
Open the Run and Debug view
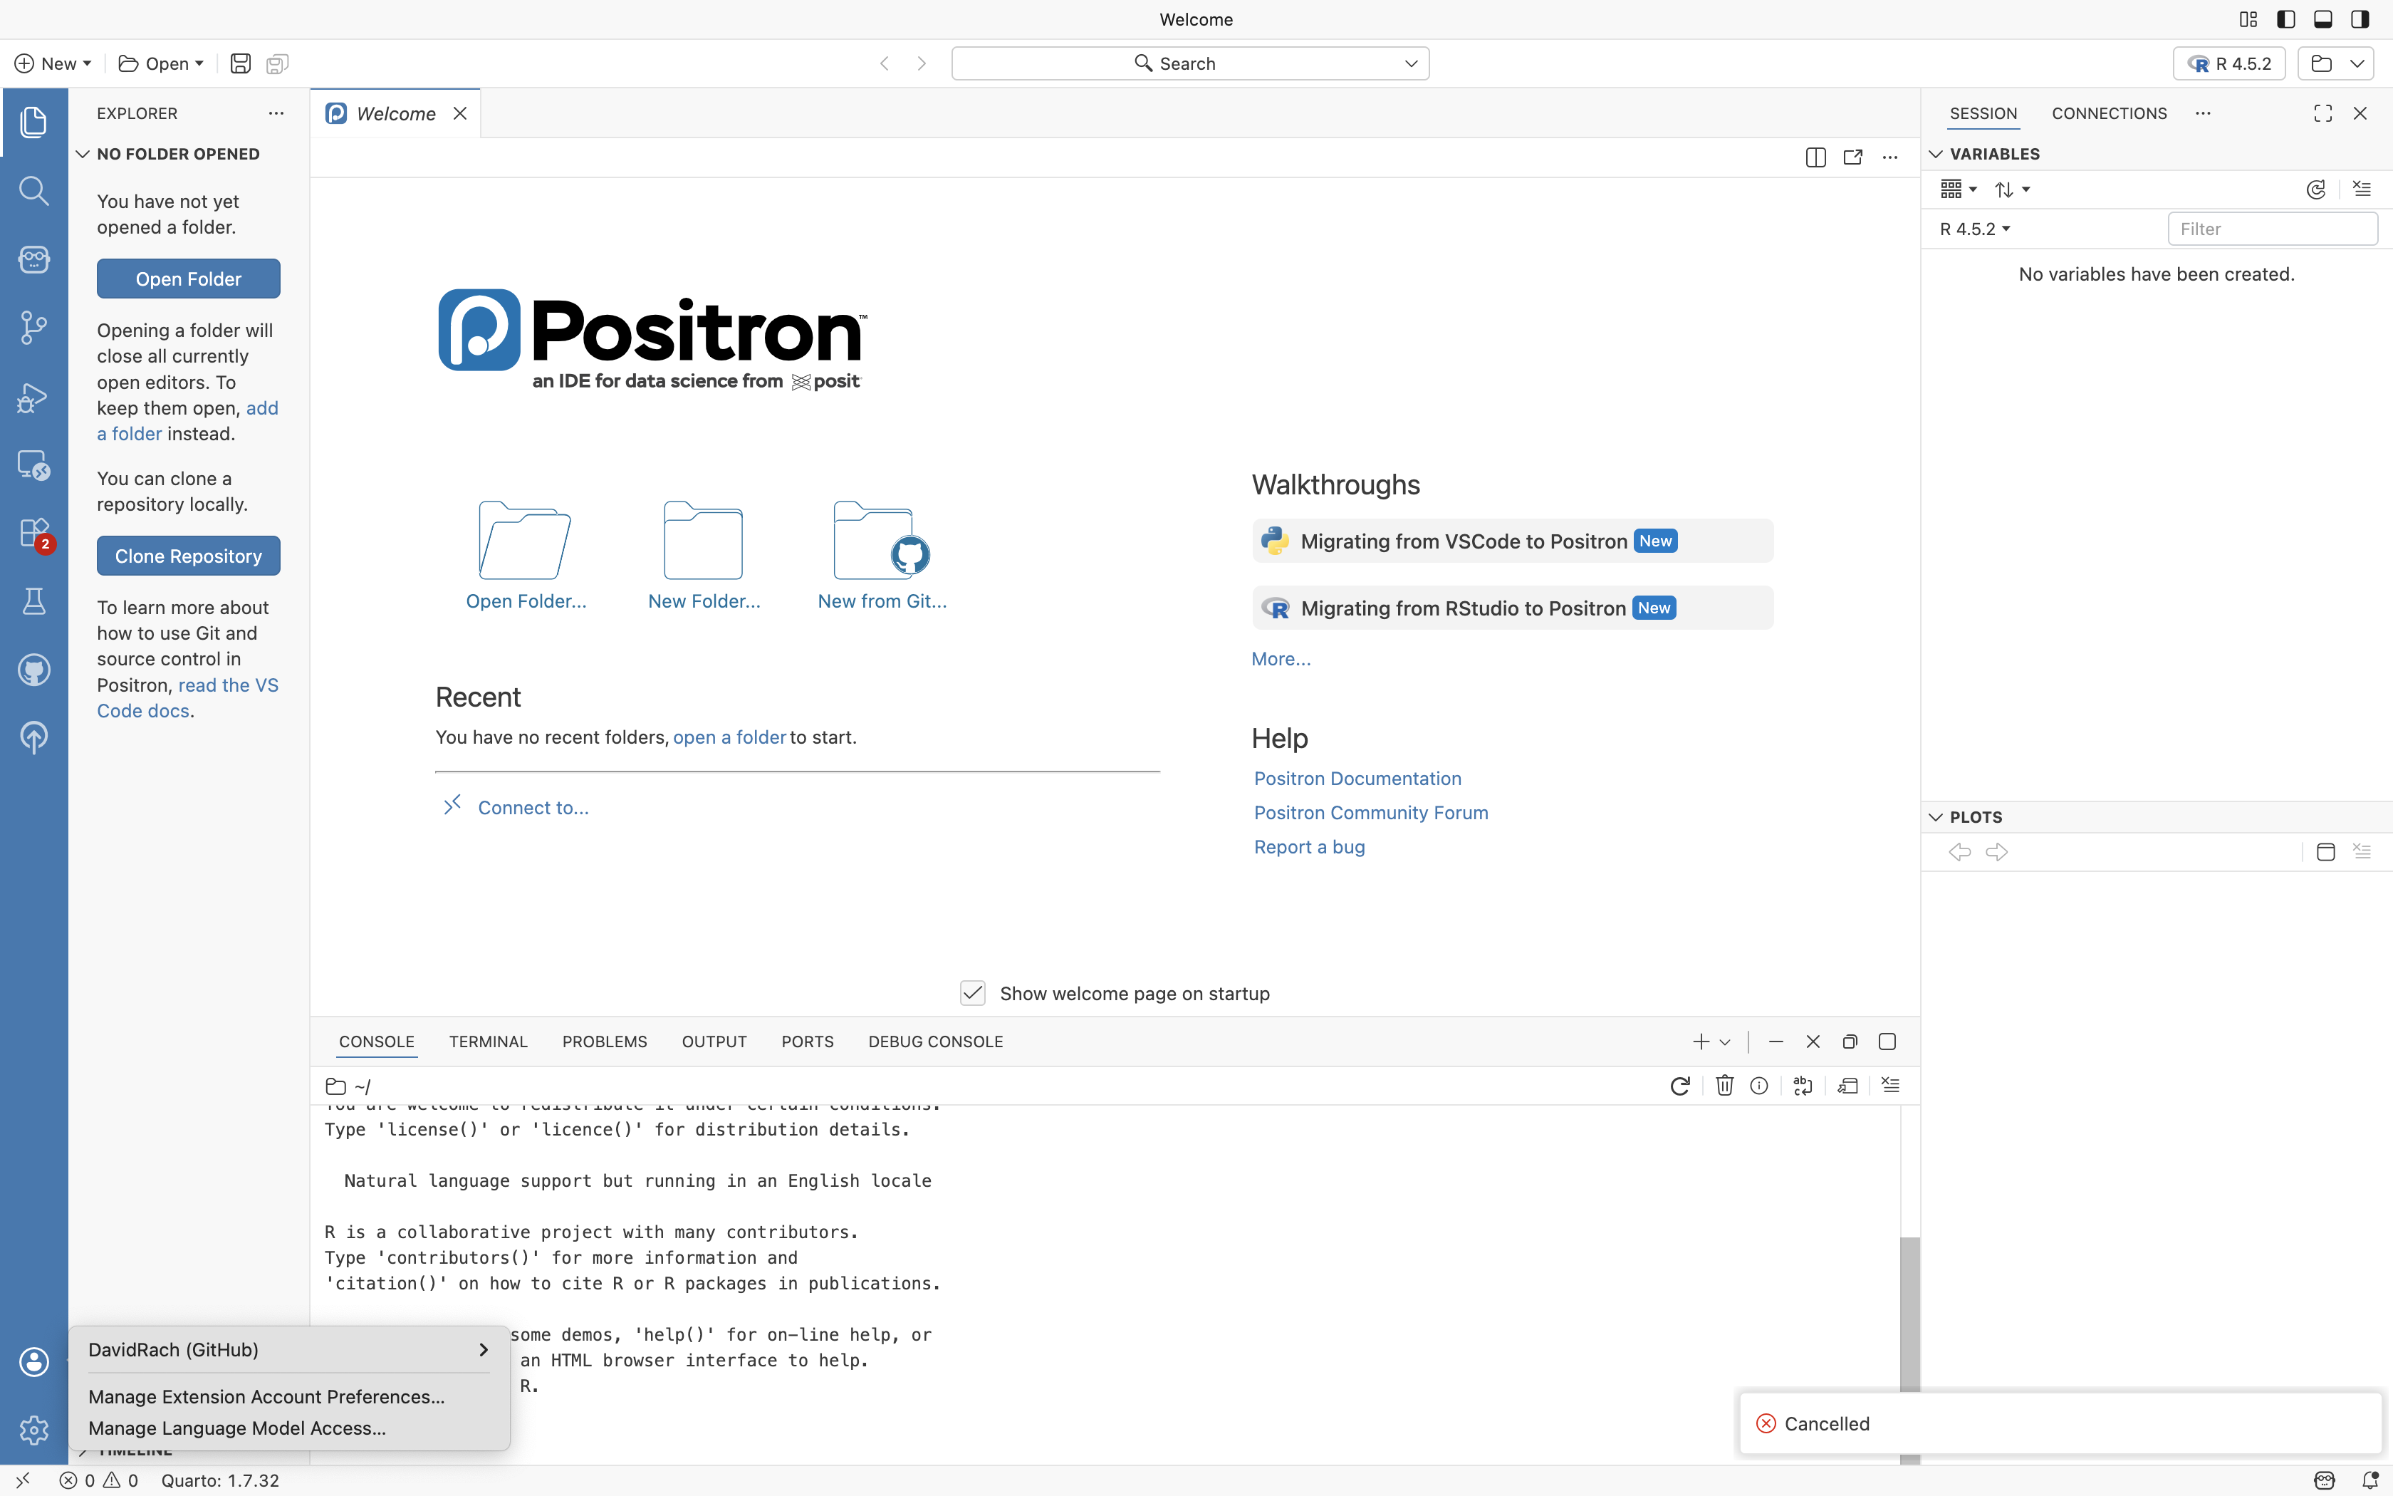coord(33,397)
